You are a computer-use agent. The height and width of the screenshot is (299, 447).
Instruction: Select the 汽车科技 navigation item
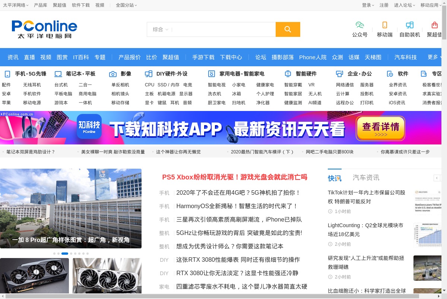406,57
